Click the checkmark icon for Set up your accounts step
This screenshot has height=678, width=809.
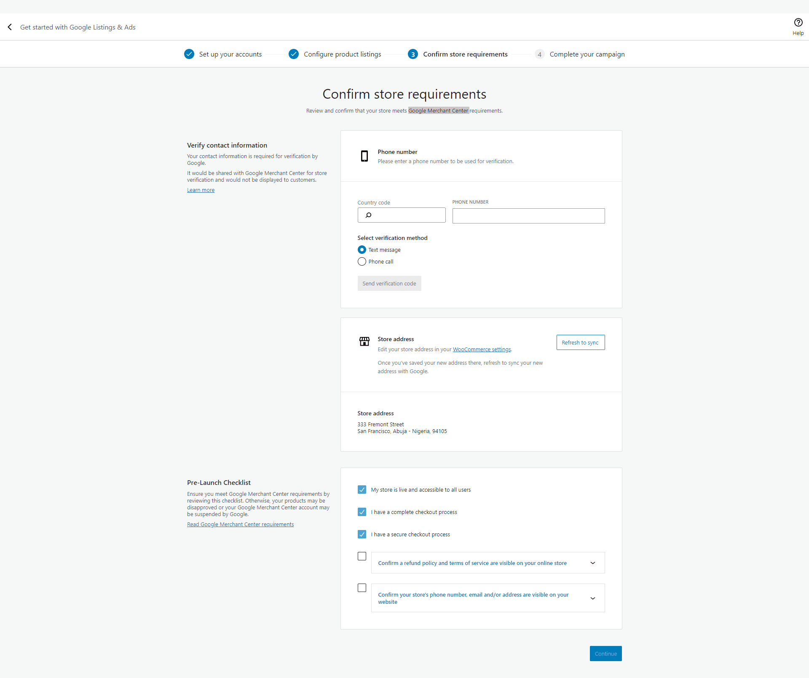[x=189, y=54]
